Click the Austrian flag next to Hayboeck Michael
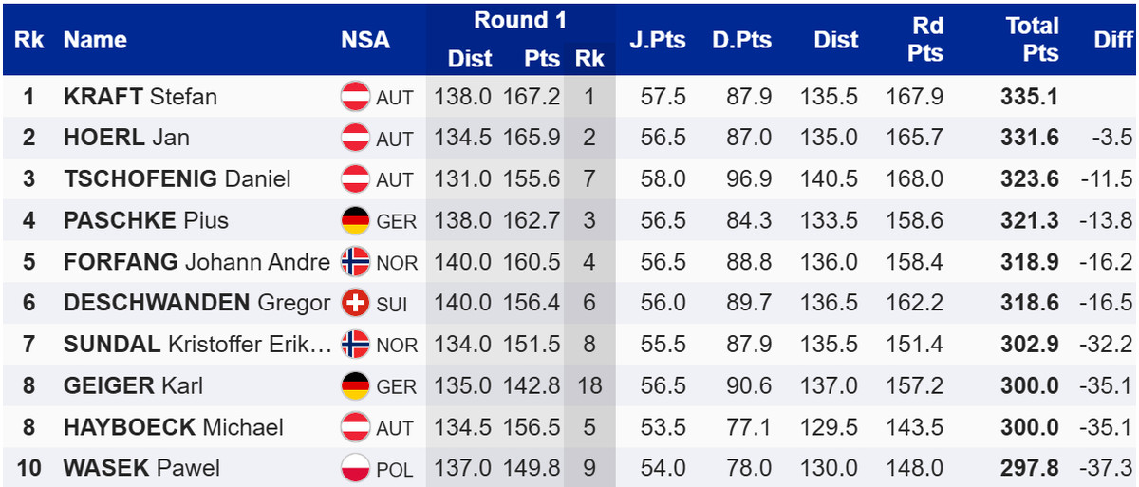1139x487 pixels. (355, 427)
